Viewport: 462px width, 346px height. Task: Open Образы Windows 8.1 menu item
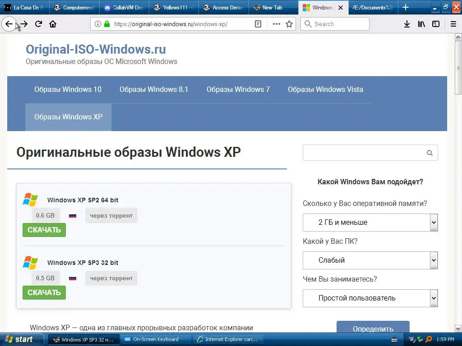click(x=154, y=90)
